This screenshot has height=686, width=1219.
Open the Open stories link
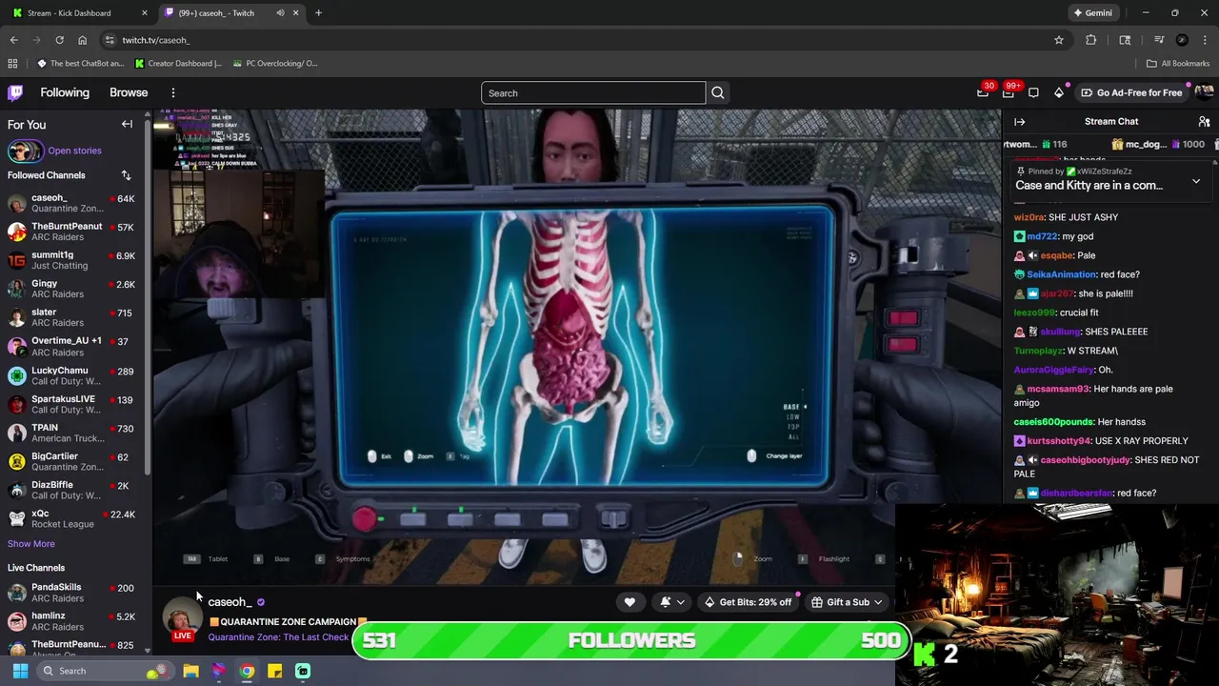(x=74, y=151)
